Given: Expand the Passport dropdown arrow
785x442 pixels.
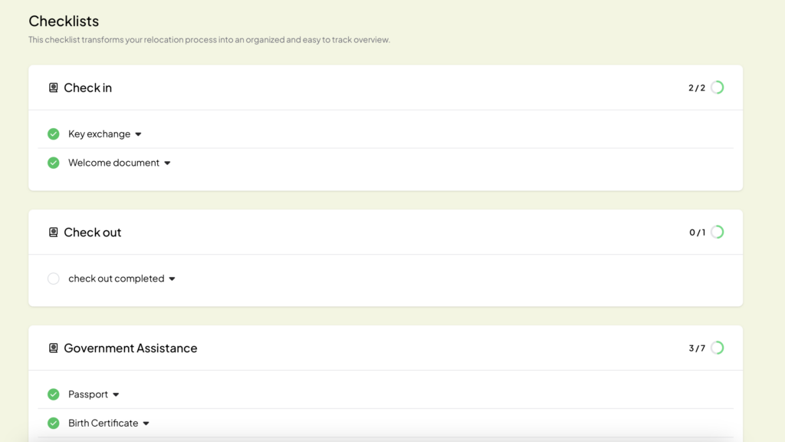Looking at the screenshot, I should [116, 394].
